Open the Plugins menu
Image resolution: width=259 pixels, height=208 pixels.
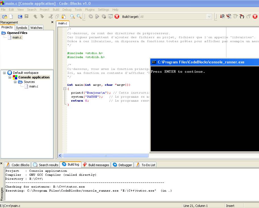[x=90, y=10]
